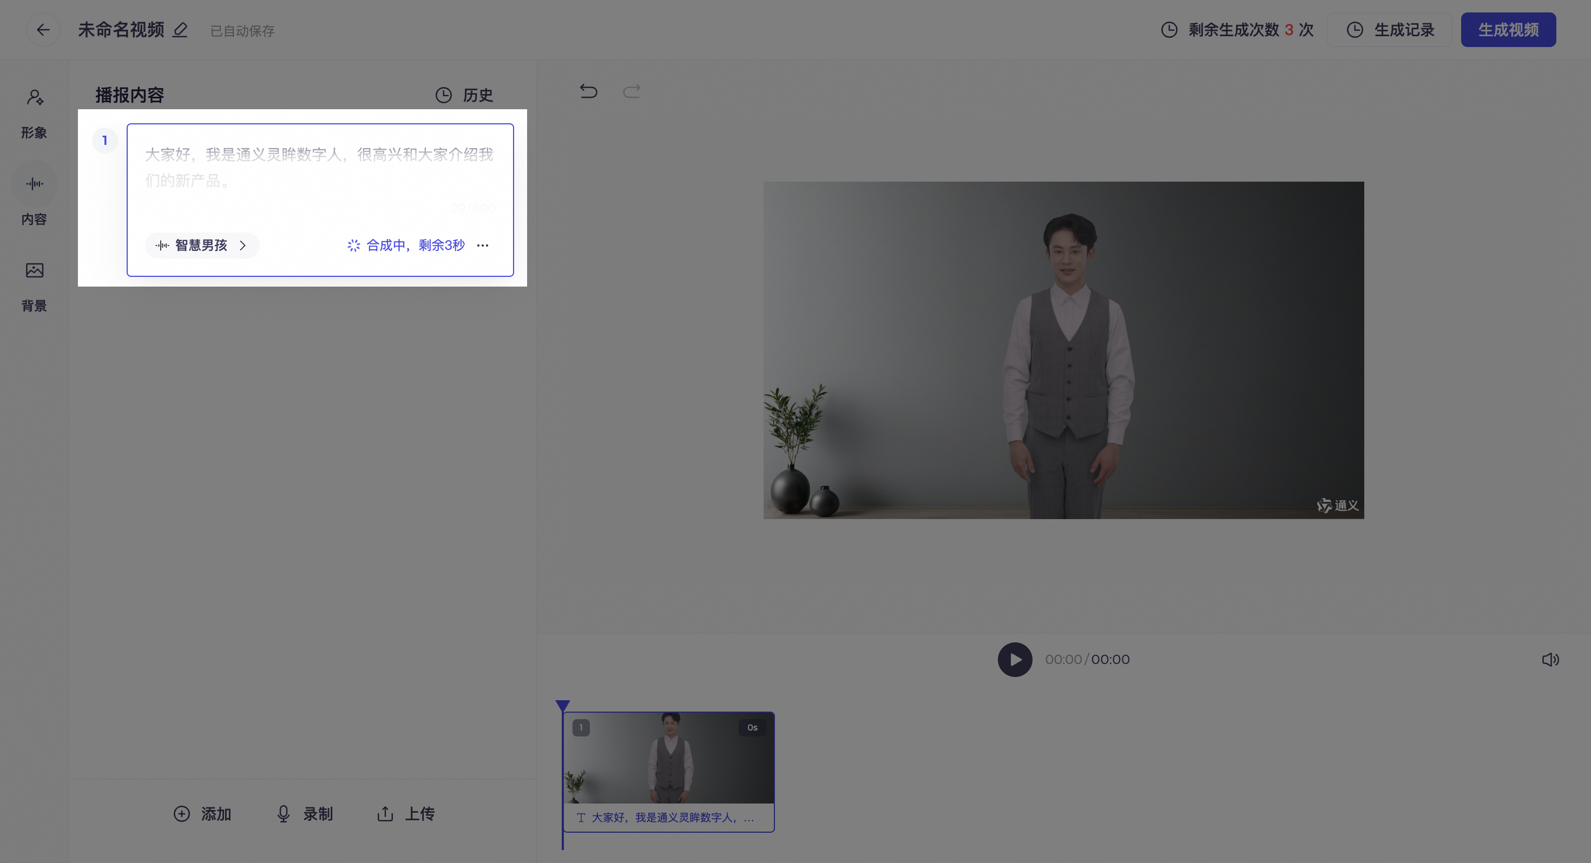Select the timeline clip thumbnail

[x=669, y=758]
